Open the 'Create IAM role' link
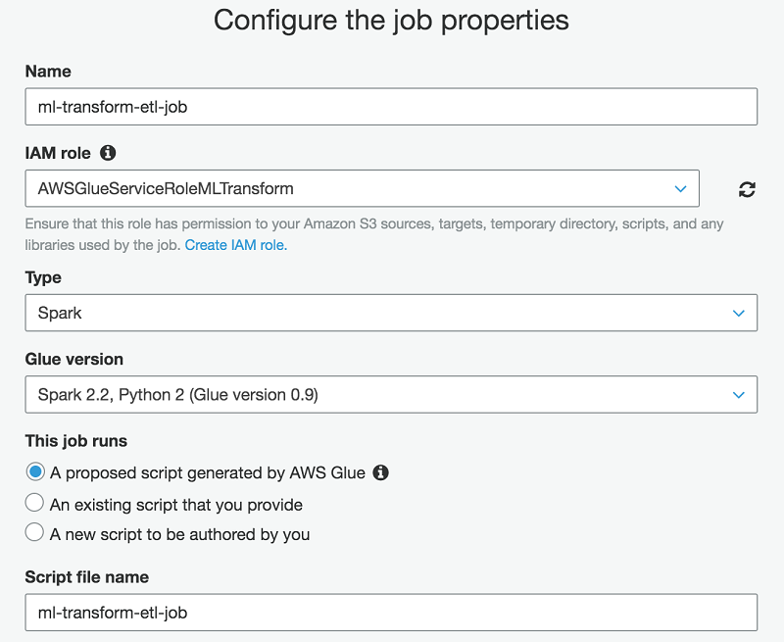 (235, 245)
